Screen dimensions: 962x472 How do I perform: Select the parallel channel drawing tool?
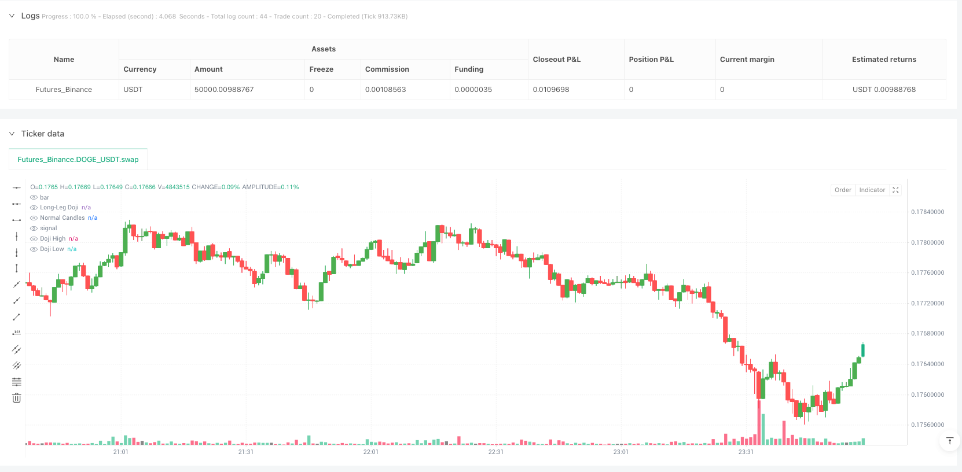(x=17, y=349)
